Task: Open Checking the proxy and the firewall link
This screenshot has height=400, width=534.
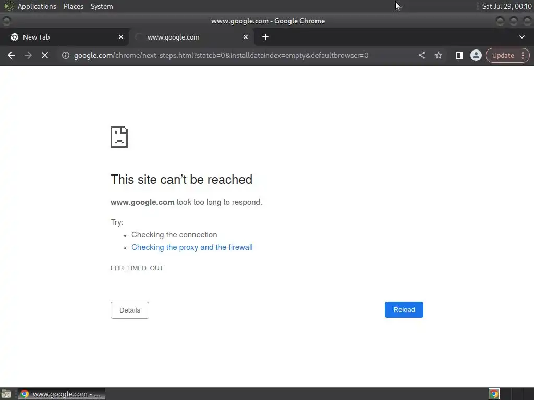Action: click(192, 247)
